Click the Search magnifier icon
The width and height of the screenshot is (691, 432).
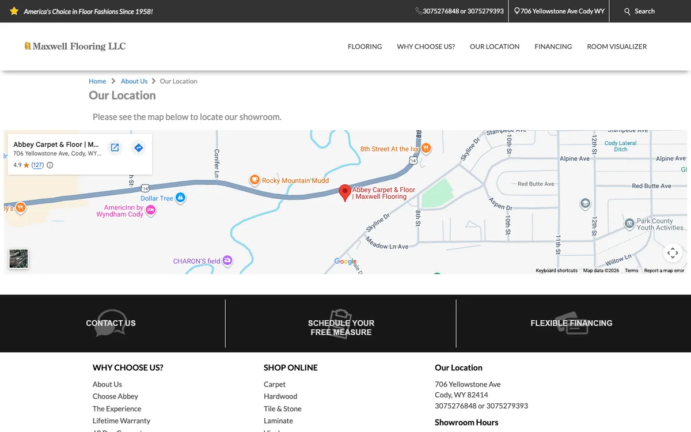(x=628, y=12)
